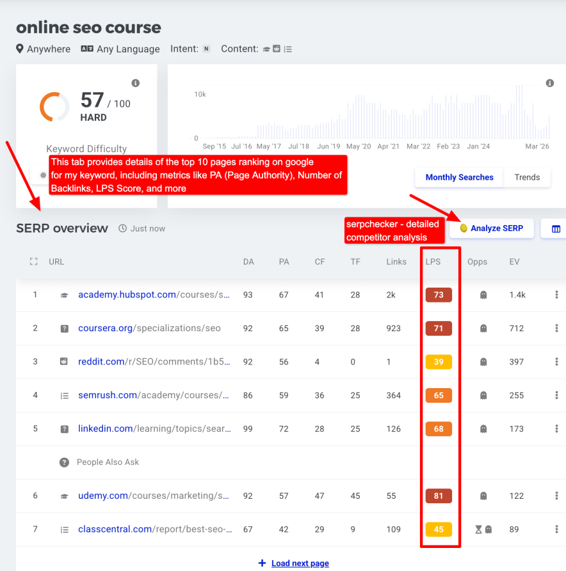Click the discussion icon beside reddit.com

(63, 361)
